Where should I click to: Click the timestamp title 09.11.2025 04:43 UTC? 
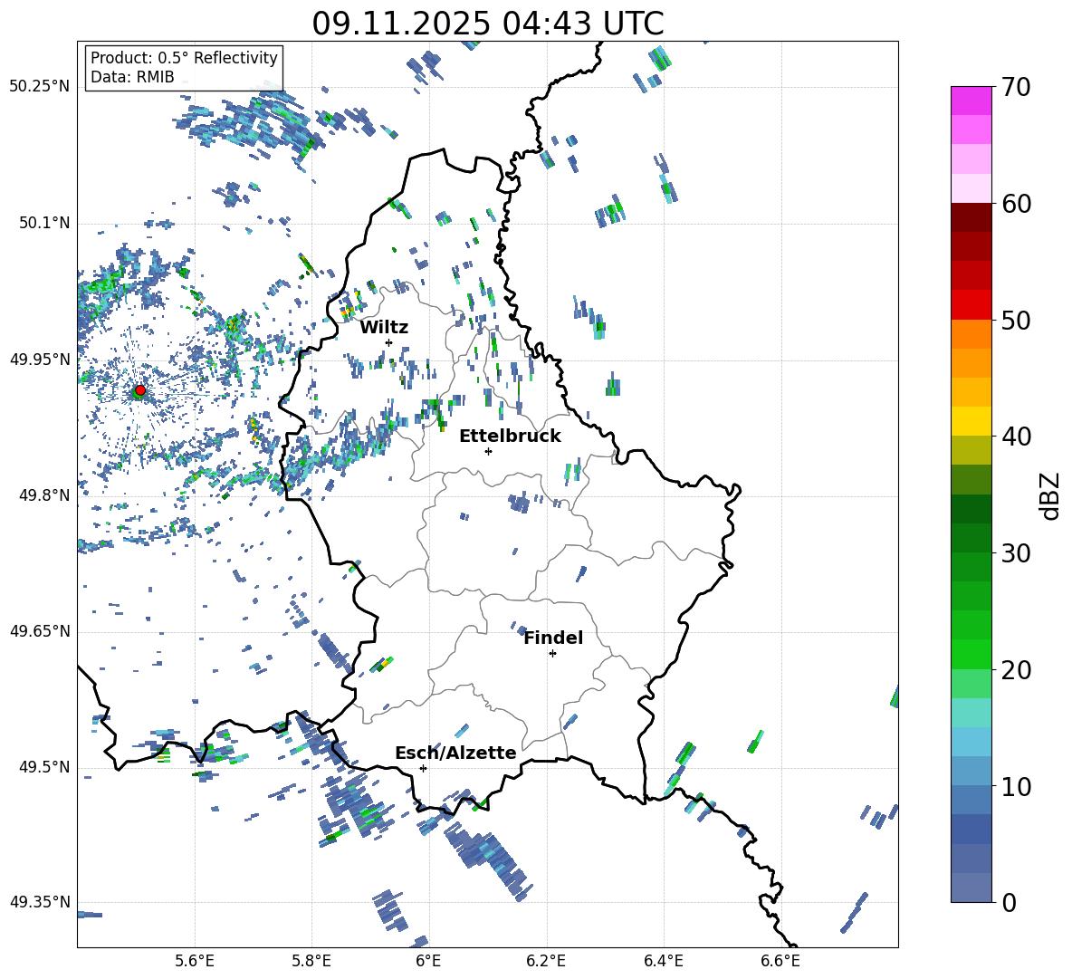487,23
